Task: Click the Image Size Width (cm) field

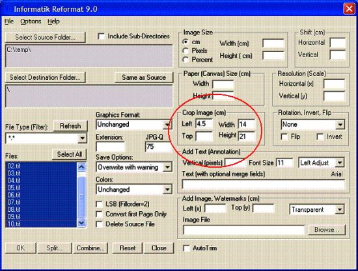Action: click(273, 44)
